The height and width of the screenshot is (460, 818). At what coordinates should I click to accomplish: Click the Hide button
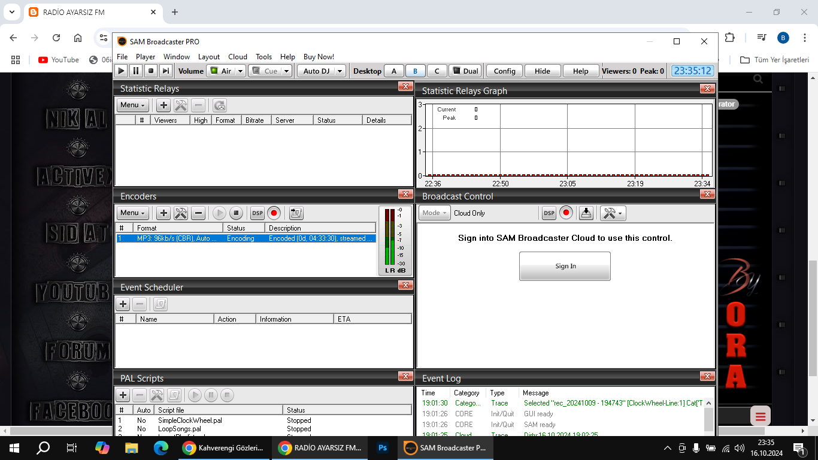pos(543,71)
